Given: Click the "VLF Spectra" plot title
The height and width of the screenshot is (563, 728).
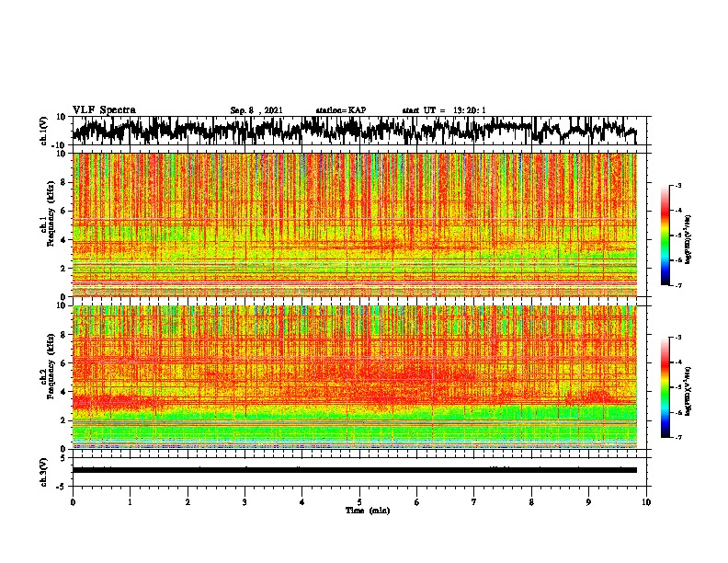Looking at the screenshot, I should coord(104,110).
